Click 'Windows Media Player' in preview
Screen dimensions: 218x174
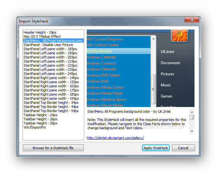click(105, 93)
